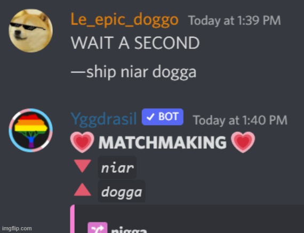The height and width of the screenshot is (233, 304).
Task: Click the red downward triangle beside niar
Action: (82, 166)
